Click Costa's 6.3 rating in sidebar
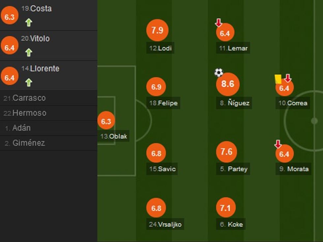This screenshot has width=323, height=242. pyautogui.click(x=10, y=17)
